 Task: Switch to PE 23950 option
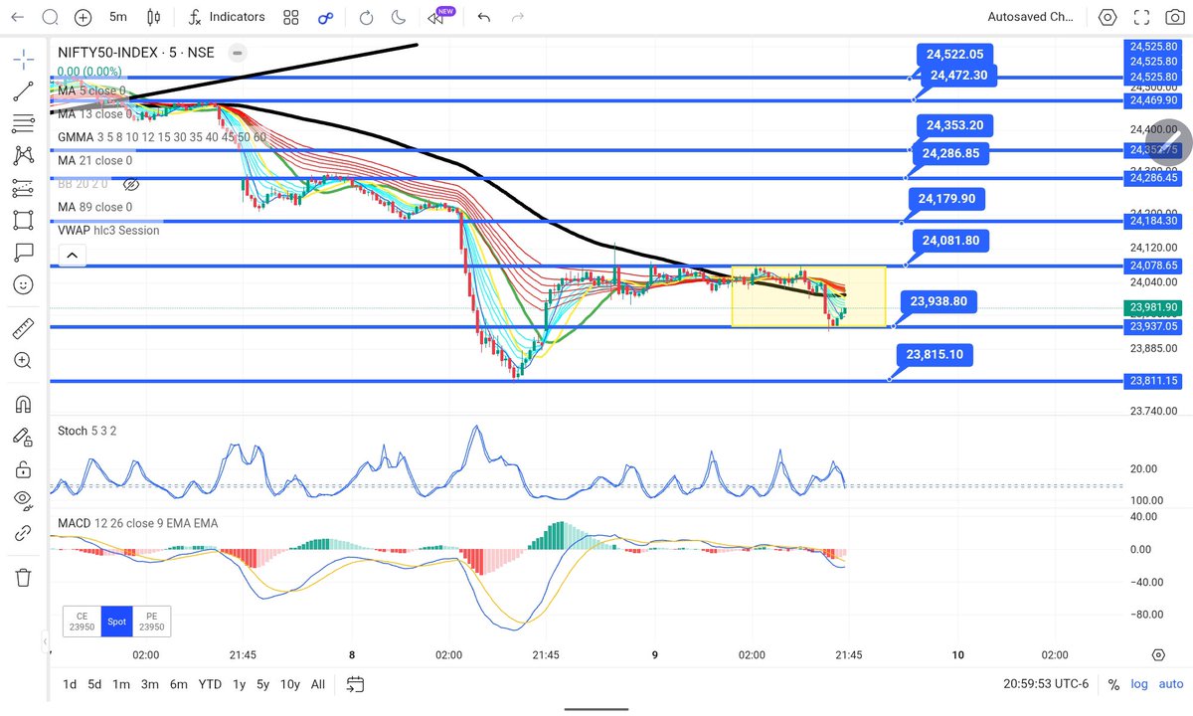[x=152, y=622]
